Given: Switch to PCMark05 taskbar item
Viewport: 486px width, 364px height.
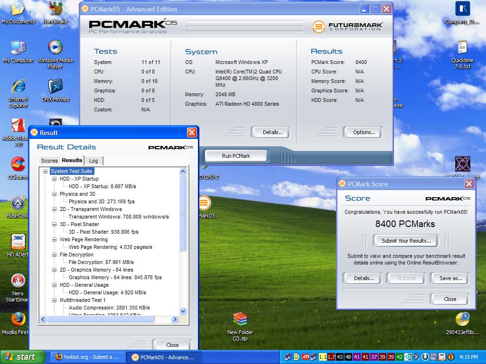Looking at the screenshot, I should (x=164, y=357).
